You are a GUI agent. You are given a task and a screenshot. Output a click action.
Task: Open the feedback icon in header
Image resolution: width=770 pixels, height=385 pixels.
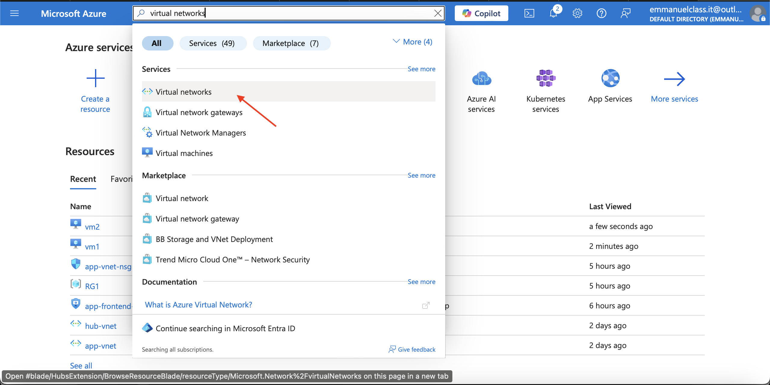click(625, 13)
